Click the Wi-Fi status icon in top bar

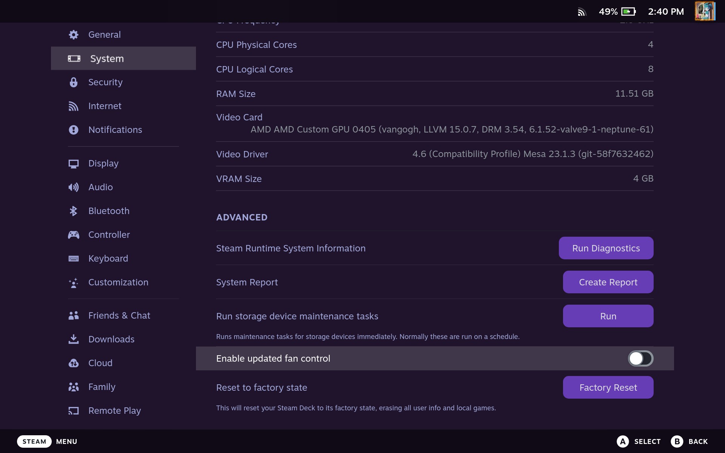(x=582, y=12)
